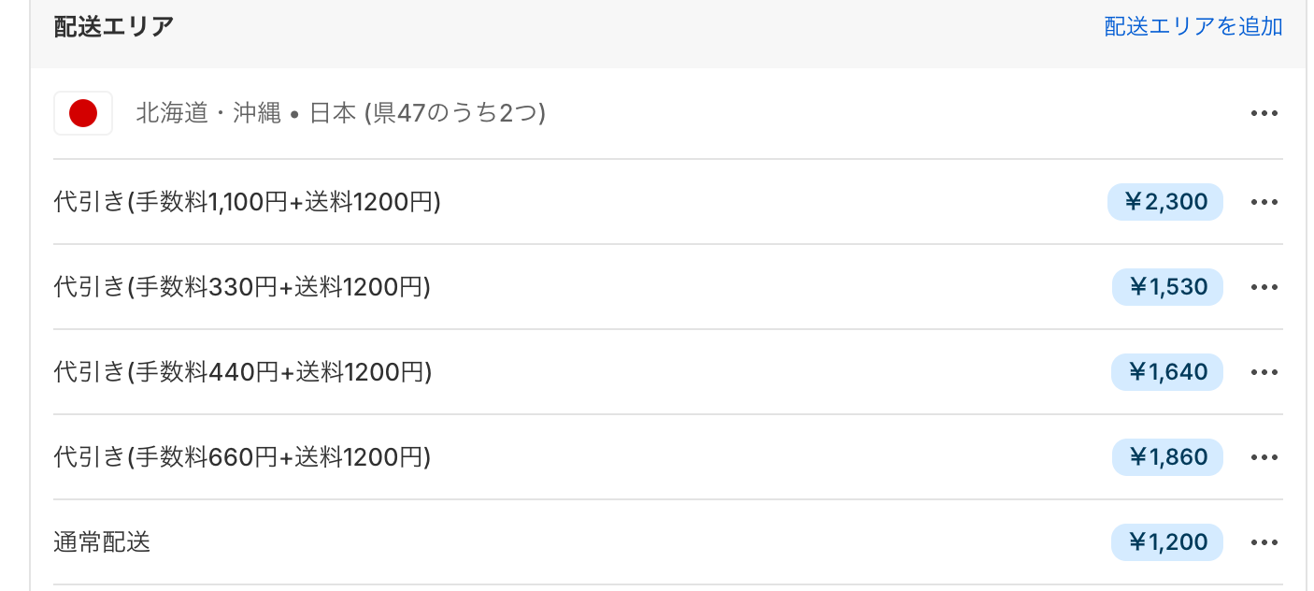Image resolution: width=1314 pixels, height=591 pixels.
Task: Select the 代引き 手数料440円 rate name
Action: coord(242,372)
